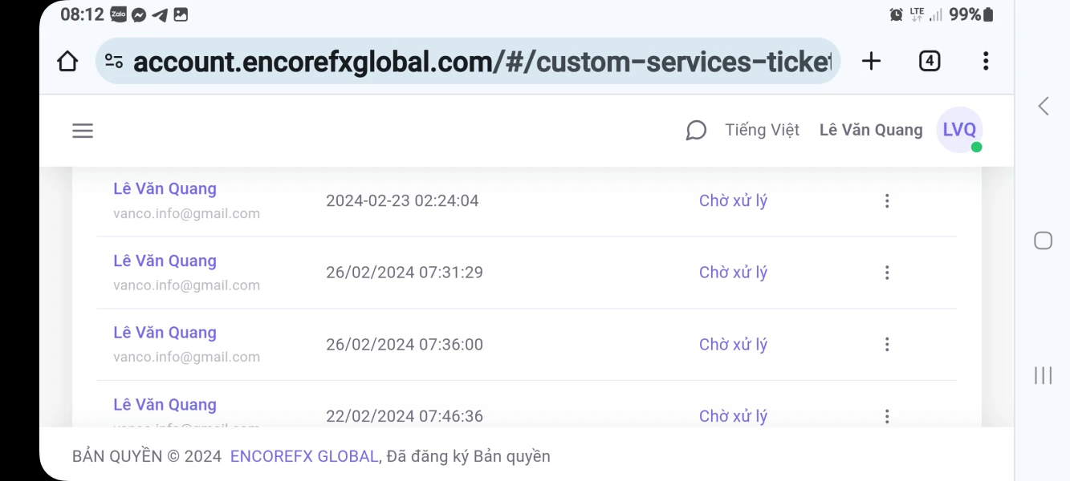
Task: Tap the Android recent apps button
Action: point(1044,375)
